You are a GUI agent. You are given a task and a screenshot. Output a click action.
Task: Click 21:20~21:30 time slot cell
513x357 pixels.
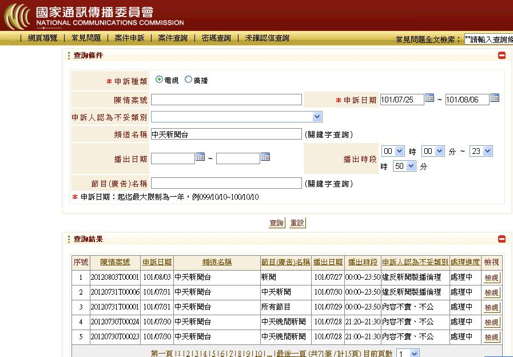tap(363, 322)
